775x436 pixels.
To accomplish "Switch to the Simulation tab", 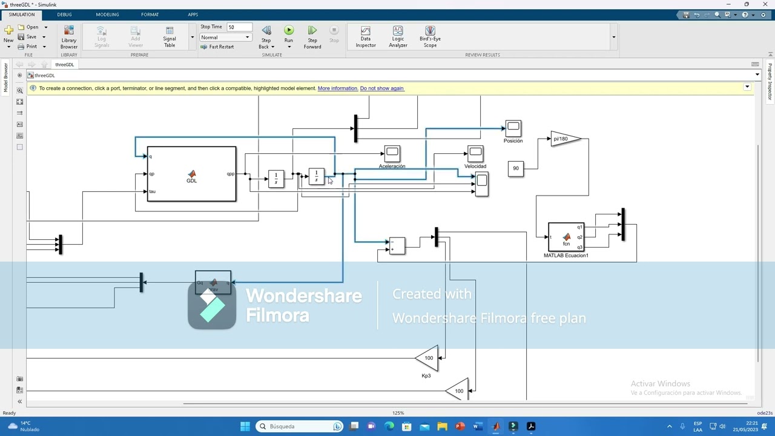I will tap(22, 15).
